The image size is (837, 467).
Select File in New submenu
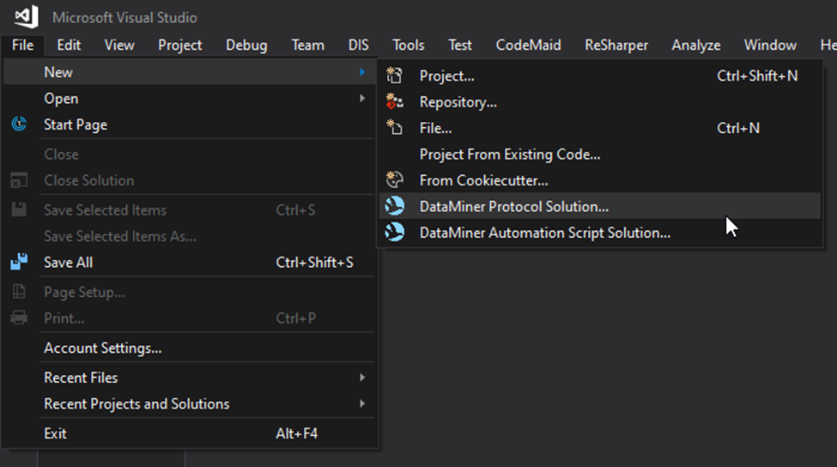click(x=599, y=128)
